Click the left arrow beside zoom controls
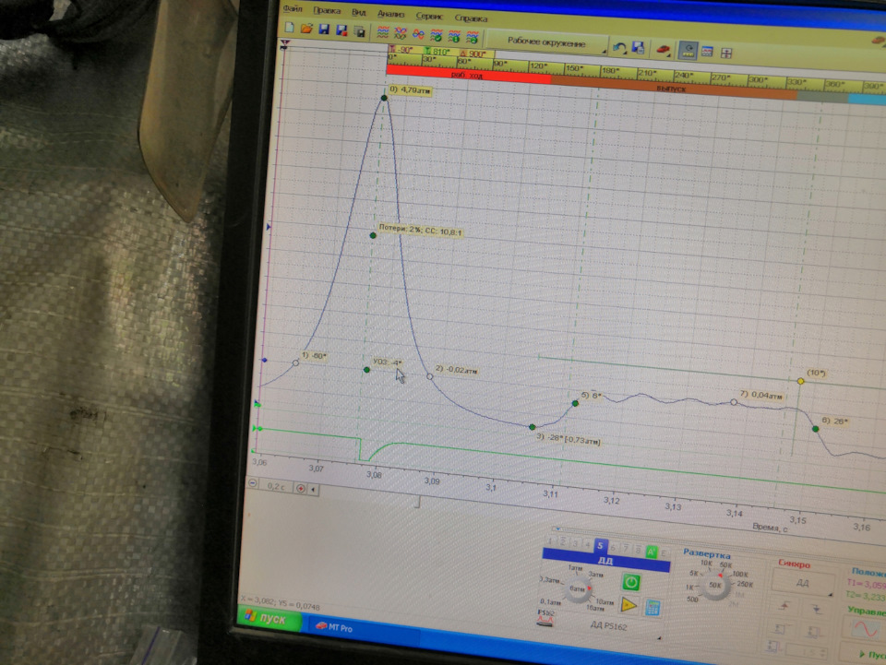The image size is (886, 665). coord(313,490)
